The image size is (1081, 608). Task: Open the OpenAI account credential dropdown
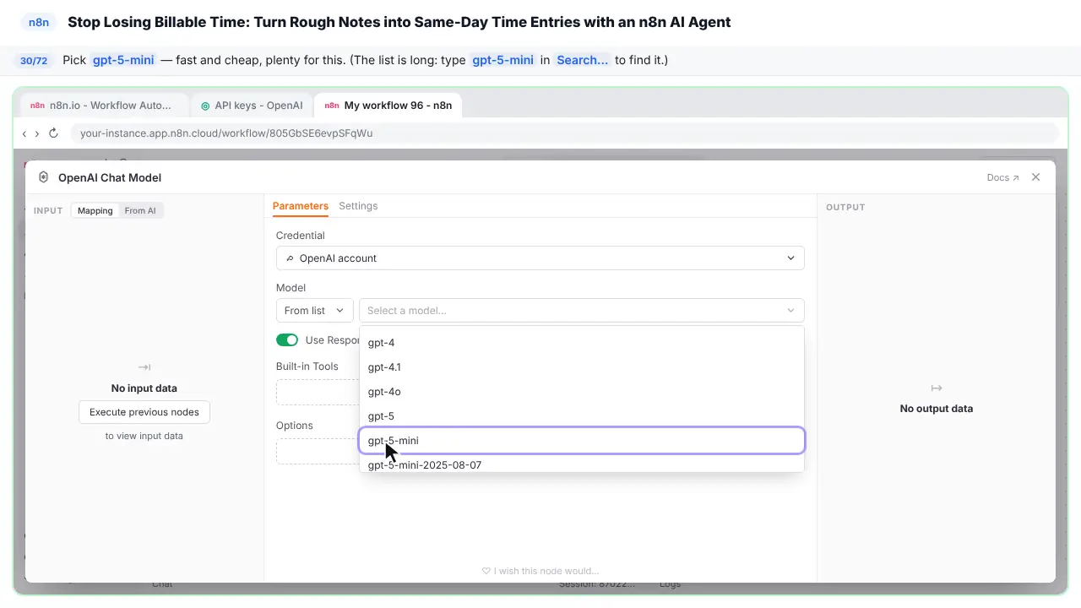(540, 258)
